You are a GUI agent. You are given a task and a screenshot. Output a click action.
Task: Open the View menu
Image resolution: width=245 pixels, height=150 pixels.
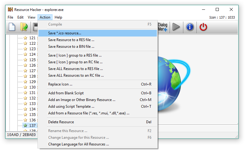click(x=31, y=17)
